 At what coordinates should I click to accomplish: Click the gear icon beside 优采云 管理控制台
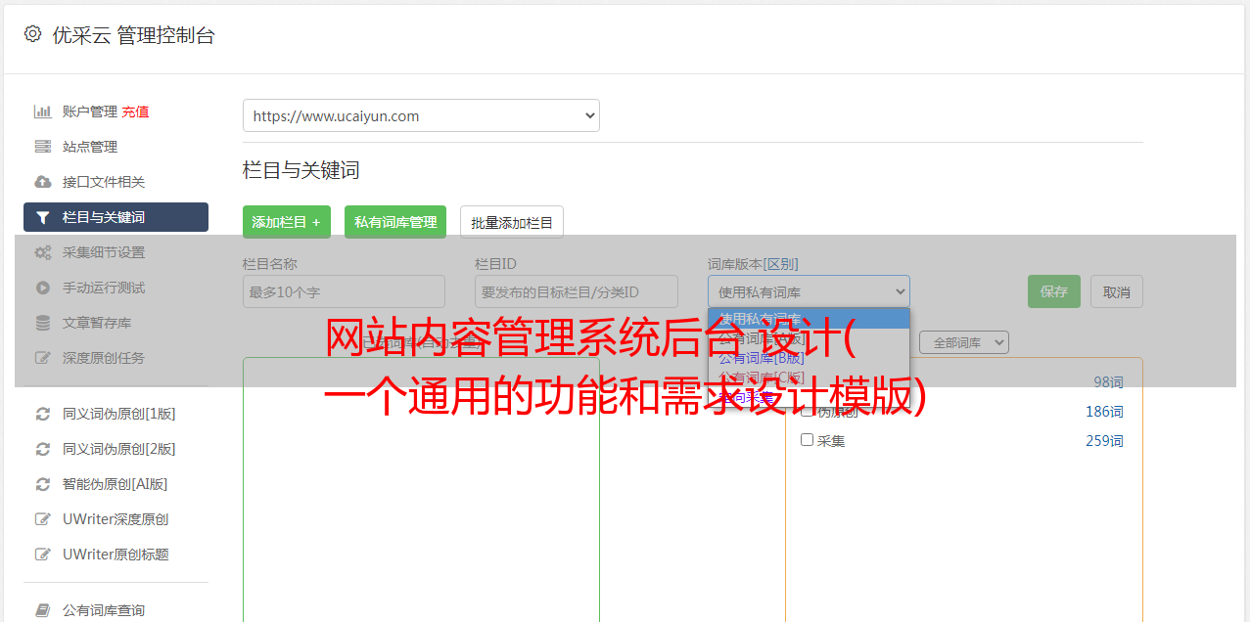(32, 34)
